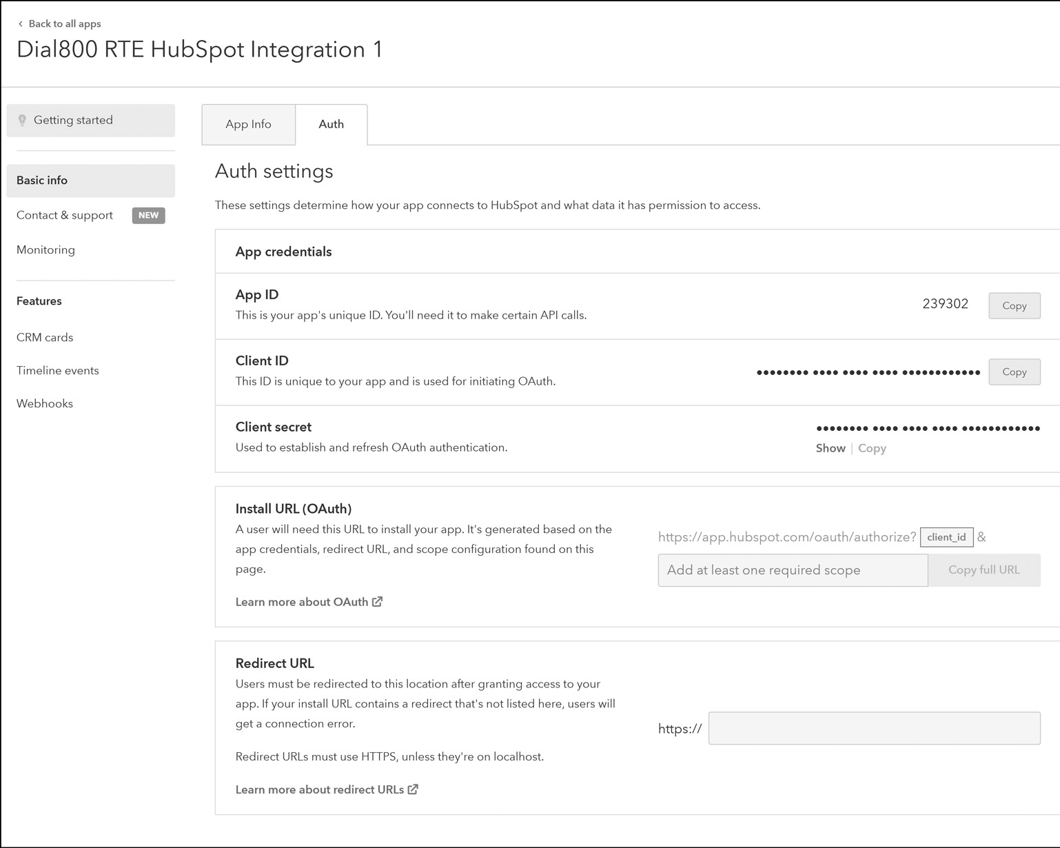This screenshot has height=848, width=1060.
Task: Select the Auth tab
Action: click(331, 124)
